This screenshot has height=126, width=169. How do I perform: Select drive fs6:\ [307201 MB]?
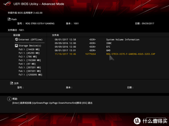click(30, 71)
